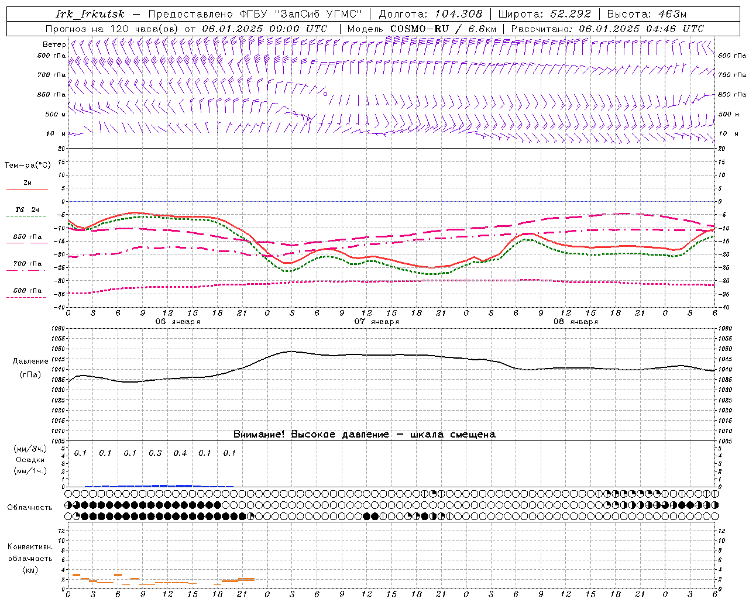Screen dimensions: 749x599
Task: Click the pink dotted sample under 500 гПа legend
Action: click(x=26, y=297)
